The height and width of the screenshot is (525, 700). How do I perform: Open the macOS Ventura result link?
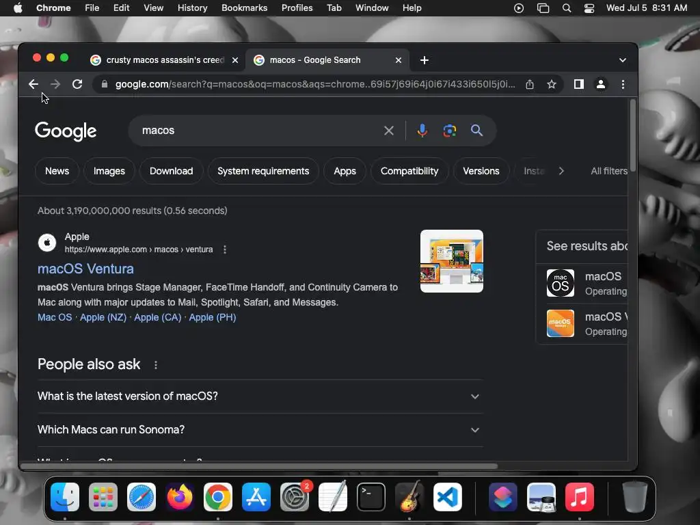85,269
